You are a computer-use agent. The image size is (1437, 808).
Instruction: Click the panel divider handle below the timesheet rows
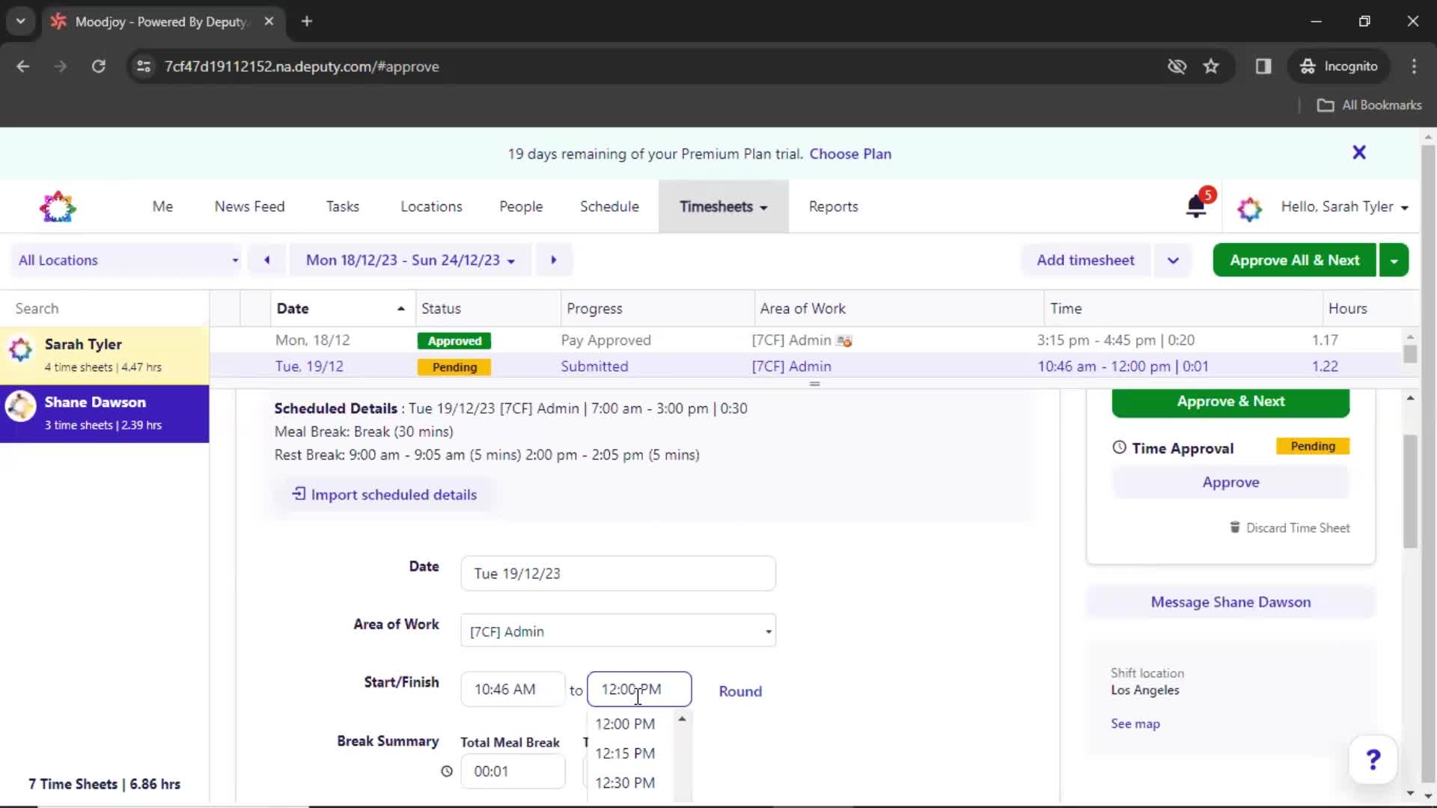(814, 384)
